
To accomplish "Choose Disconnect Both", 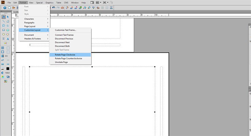I will tap(70, 46).
